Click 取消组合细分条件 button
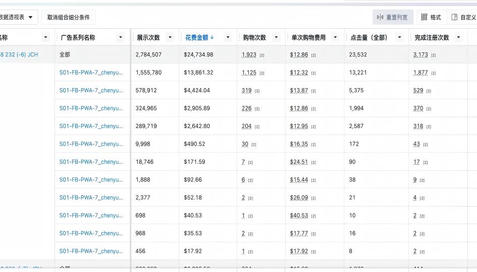 [68, 17]
